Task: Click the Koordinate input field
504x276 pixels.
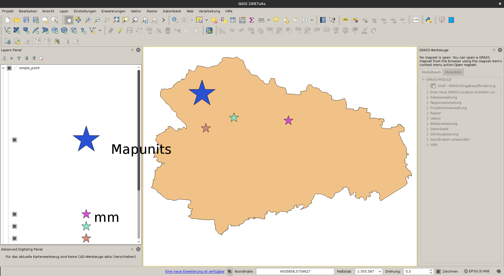Action: [x=295, y=272]
